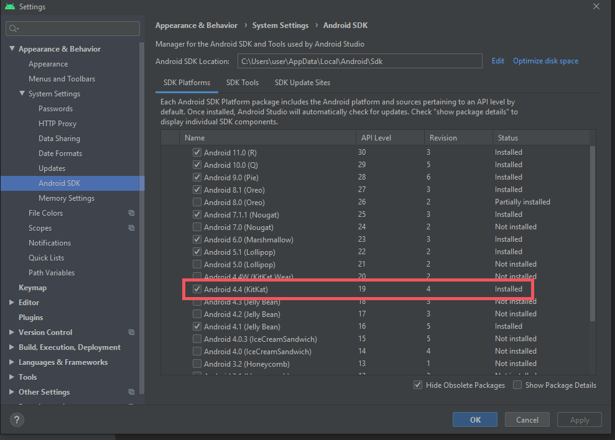
Task: Open the SDK Update Sites tab
Action: point(302,83)
